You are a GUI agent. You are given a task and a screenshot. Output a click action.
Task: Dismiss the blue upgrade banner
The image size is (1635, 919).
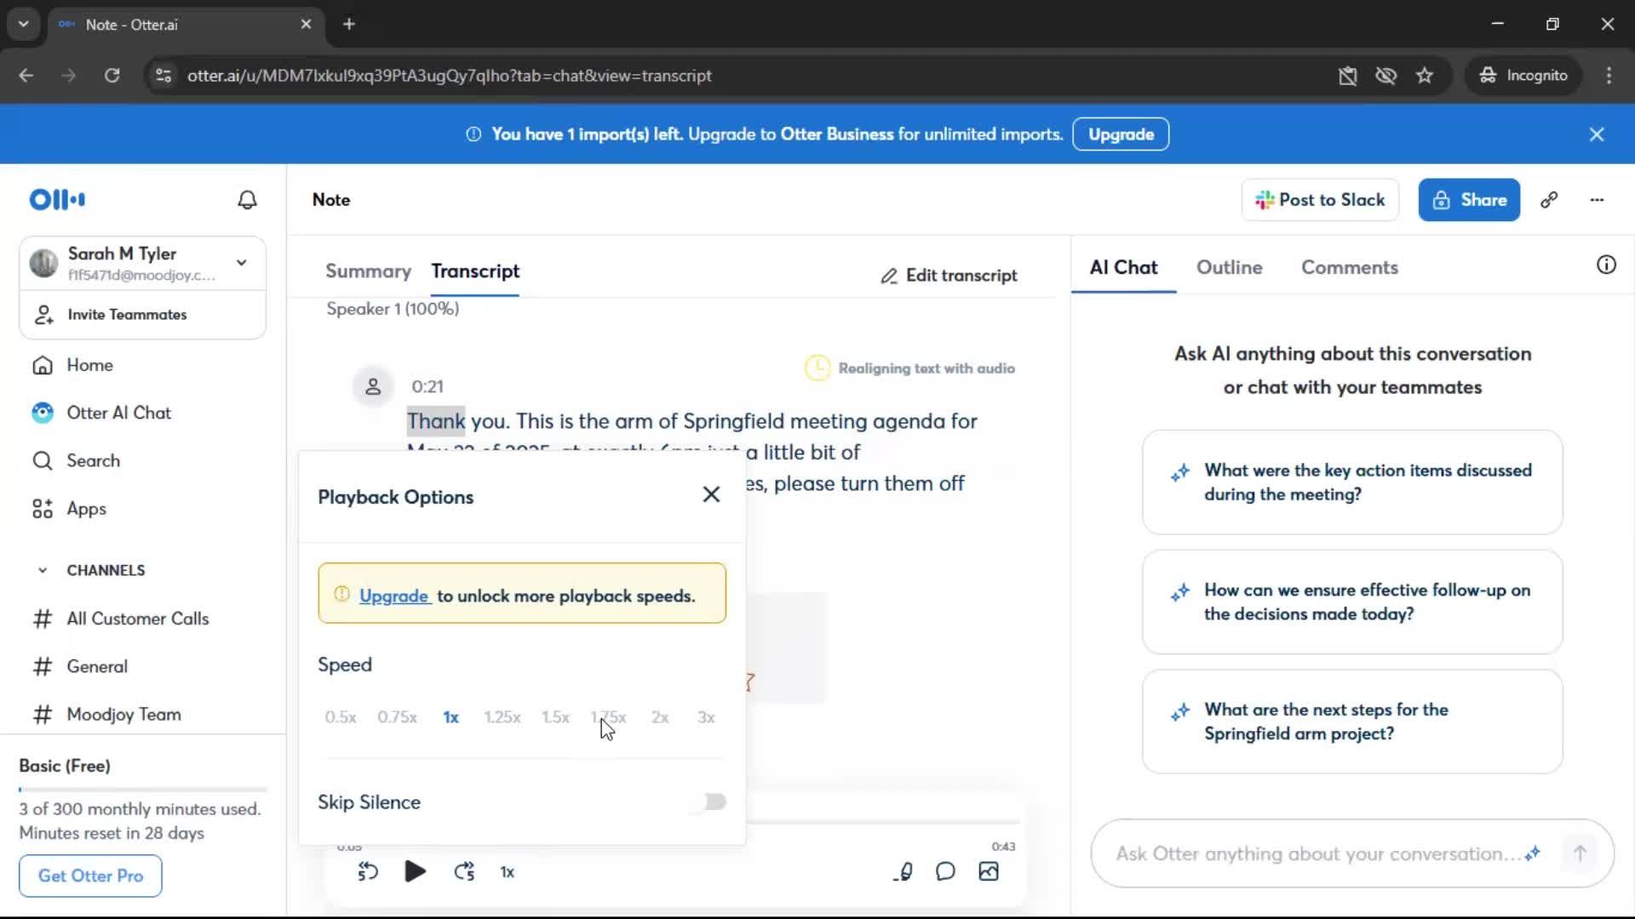point(1597,134)
